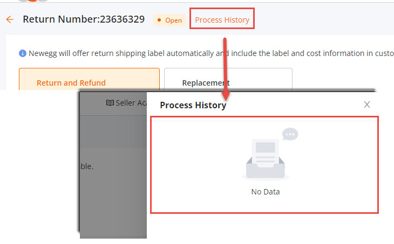Click the Seller Academy text link
Viewport: 394px width, 244px height.
coord(131,103)
